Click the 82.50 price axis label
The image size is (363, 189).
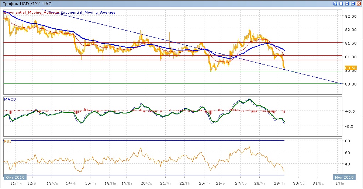tap(350, 17)
